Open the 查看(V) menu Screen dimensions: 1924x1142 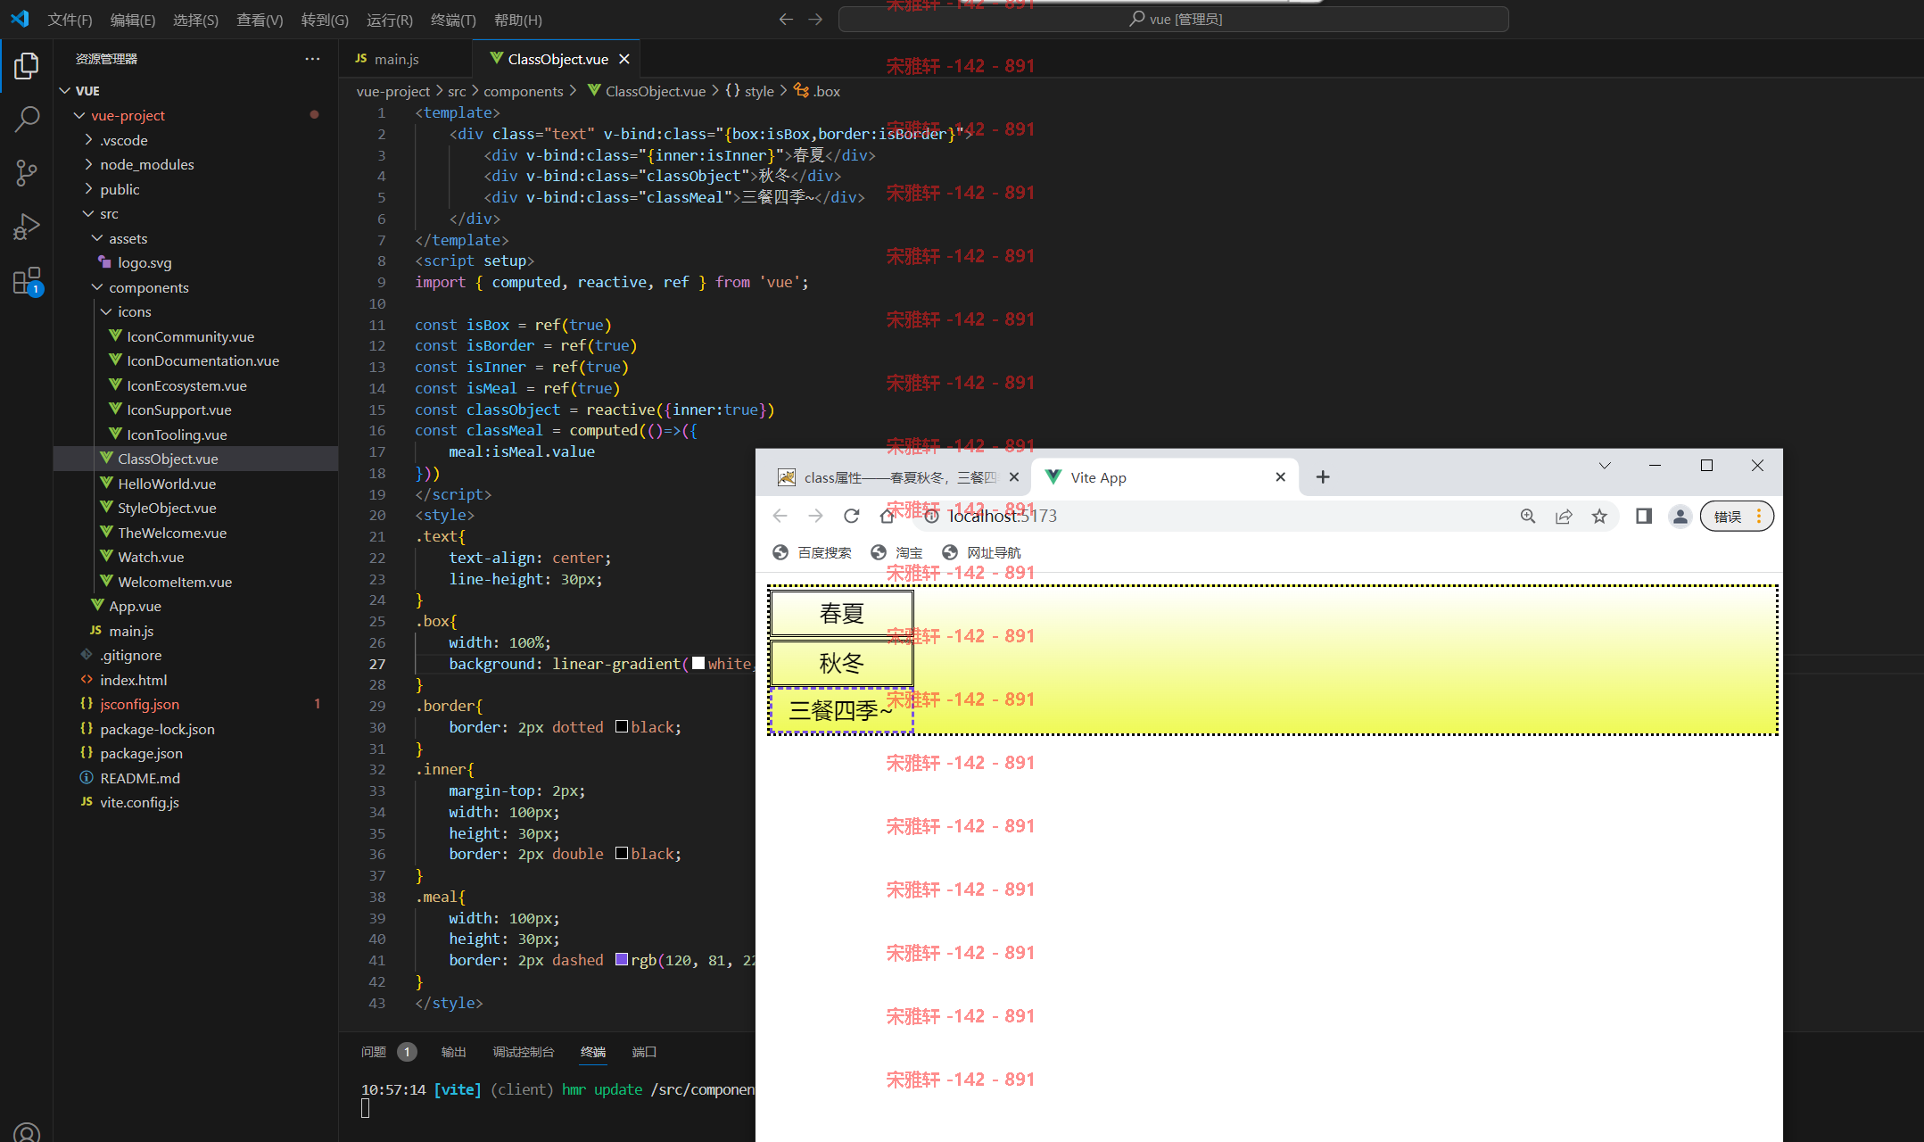pos(260,20)
